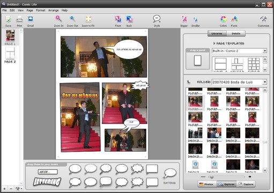
Task: Click the blank drag-a-panel page
Action: pyautogui.click(x=198, y=61)
